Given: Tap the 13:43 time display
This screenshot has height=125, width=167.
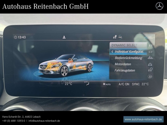Looking at the screenshot, I should click(x=22, y=37).
